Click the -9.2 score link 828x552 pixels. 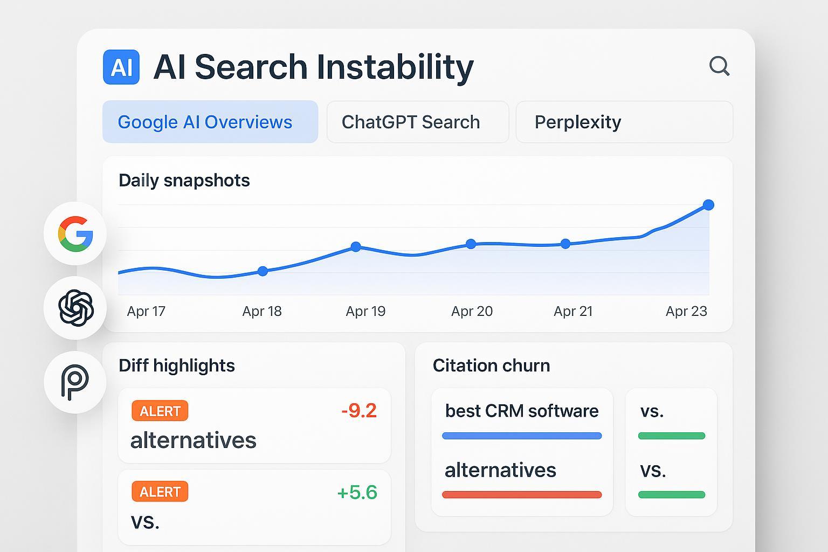(x=358, y=411)
